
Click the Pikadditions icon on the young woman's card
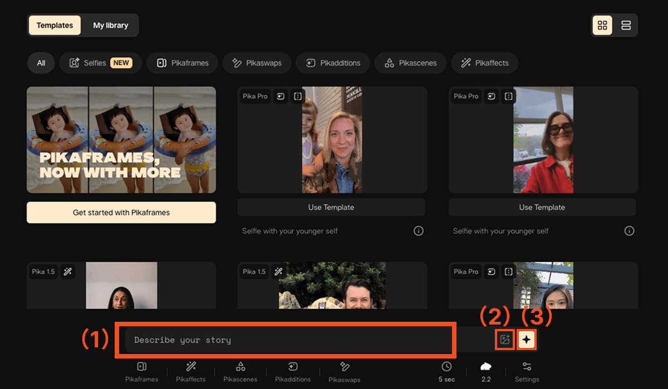(492, 272)
